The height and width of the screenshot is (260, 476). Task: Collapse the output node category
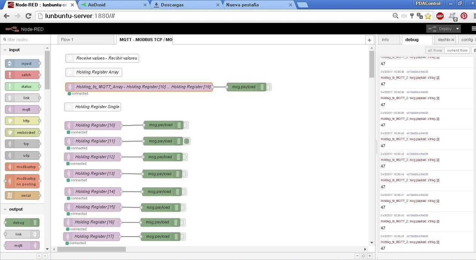pos(5,209)
